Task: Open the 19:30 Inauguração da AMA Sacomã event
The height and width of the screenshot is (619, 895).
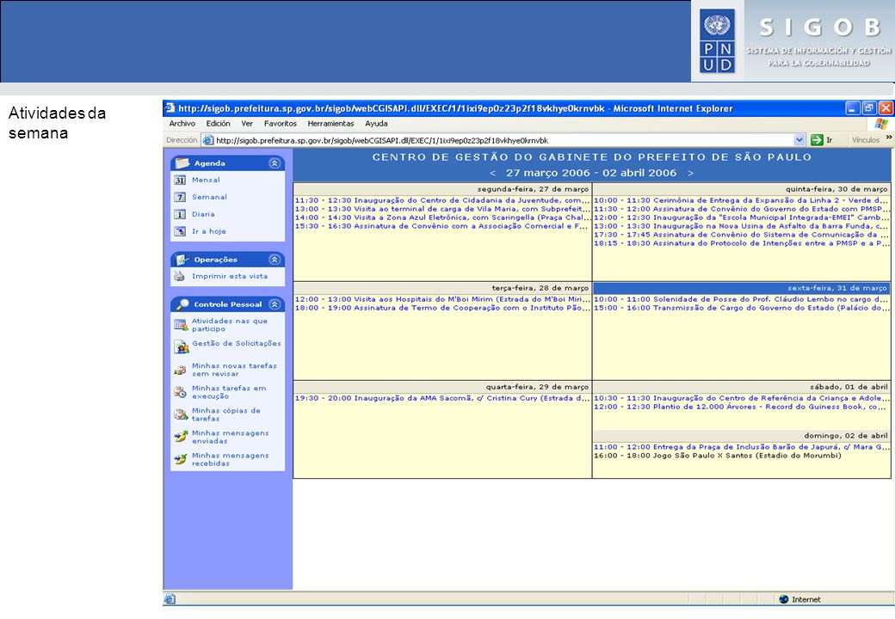Action: pos(441,398)
